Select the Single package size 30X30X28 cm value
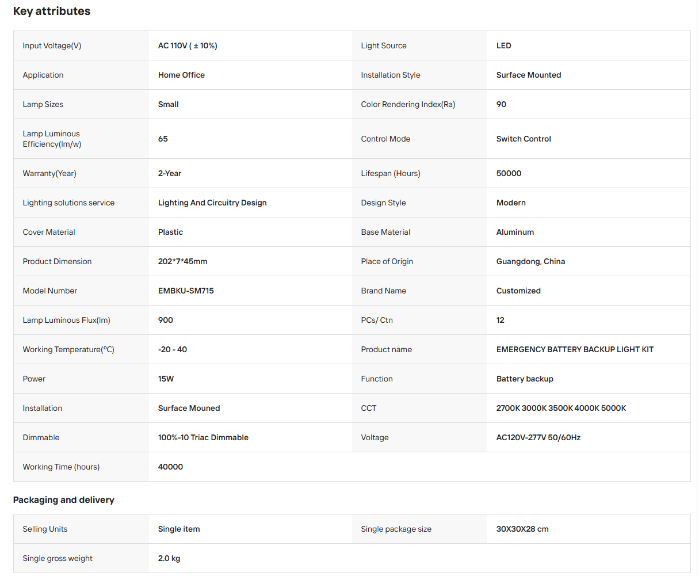699x576 pixels. (x=522, y=529)
